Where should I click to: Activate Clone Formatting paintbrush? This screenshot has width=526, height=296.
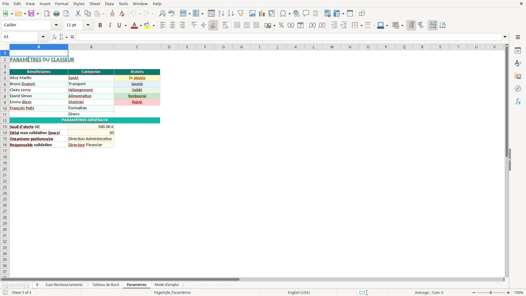coord(112,14)
